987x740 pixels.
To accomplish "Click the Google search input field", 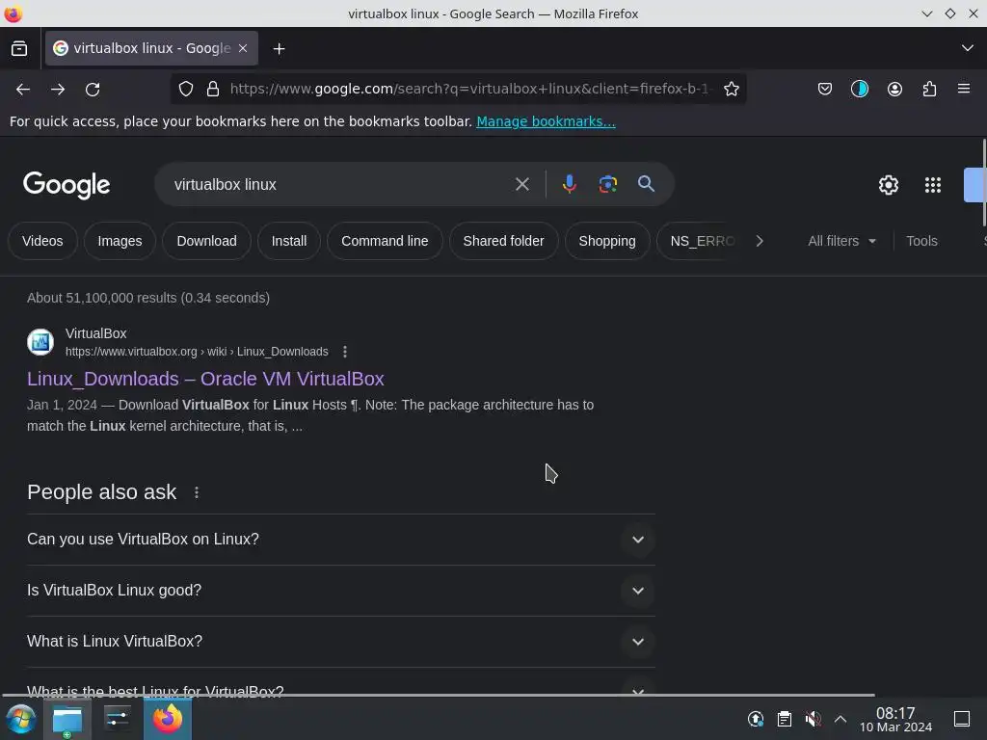I will (x=340, y=184).
